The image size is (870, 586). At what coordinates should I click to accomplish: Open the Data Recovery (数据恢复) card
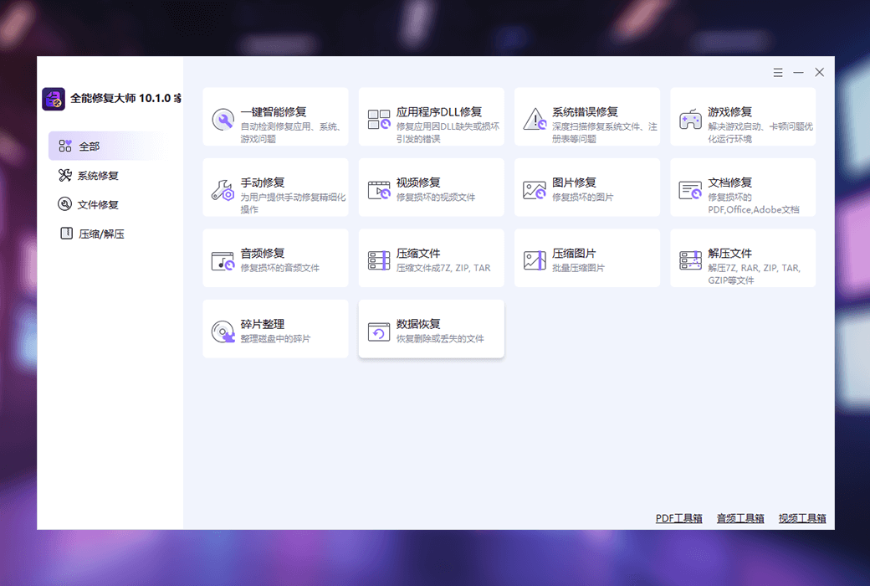[x=431, y=330]
